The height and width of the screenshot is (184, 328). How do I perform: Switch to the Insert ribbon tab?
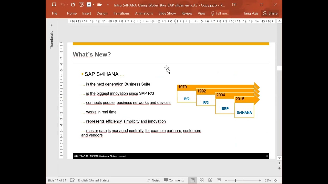87,13
